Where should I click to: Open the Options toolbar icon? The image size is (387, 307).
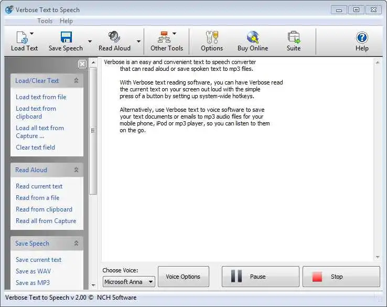coord(212,37)
